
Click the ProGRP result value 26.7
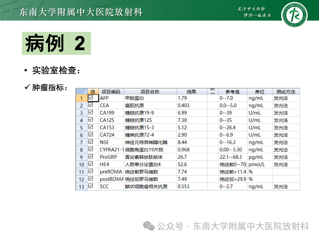click(182, 157)
